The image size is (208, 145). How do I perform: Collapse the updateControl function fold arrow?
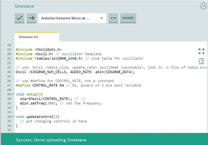(13, 117)
